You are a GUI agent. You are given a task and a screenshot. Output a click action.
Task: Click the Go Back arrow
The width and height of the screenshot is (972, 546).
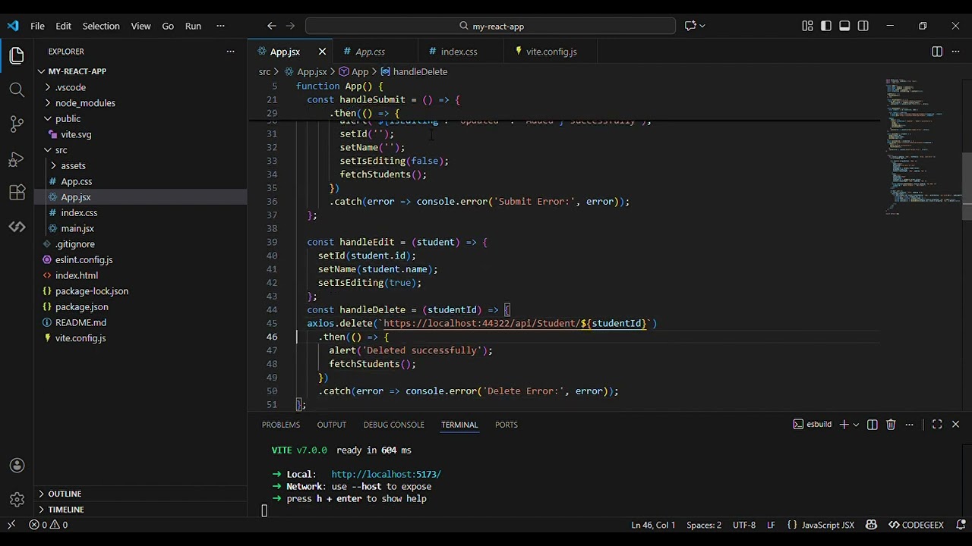pos(272,26)
